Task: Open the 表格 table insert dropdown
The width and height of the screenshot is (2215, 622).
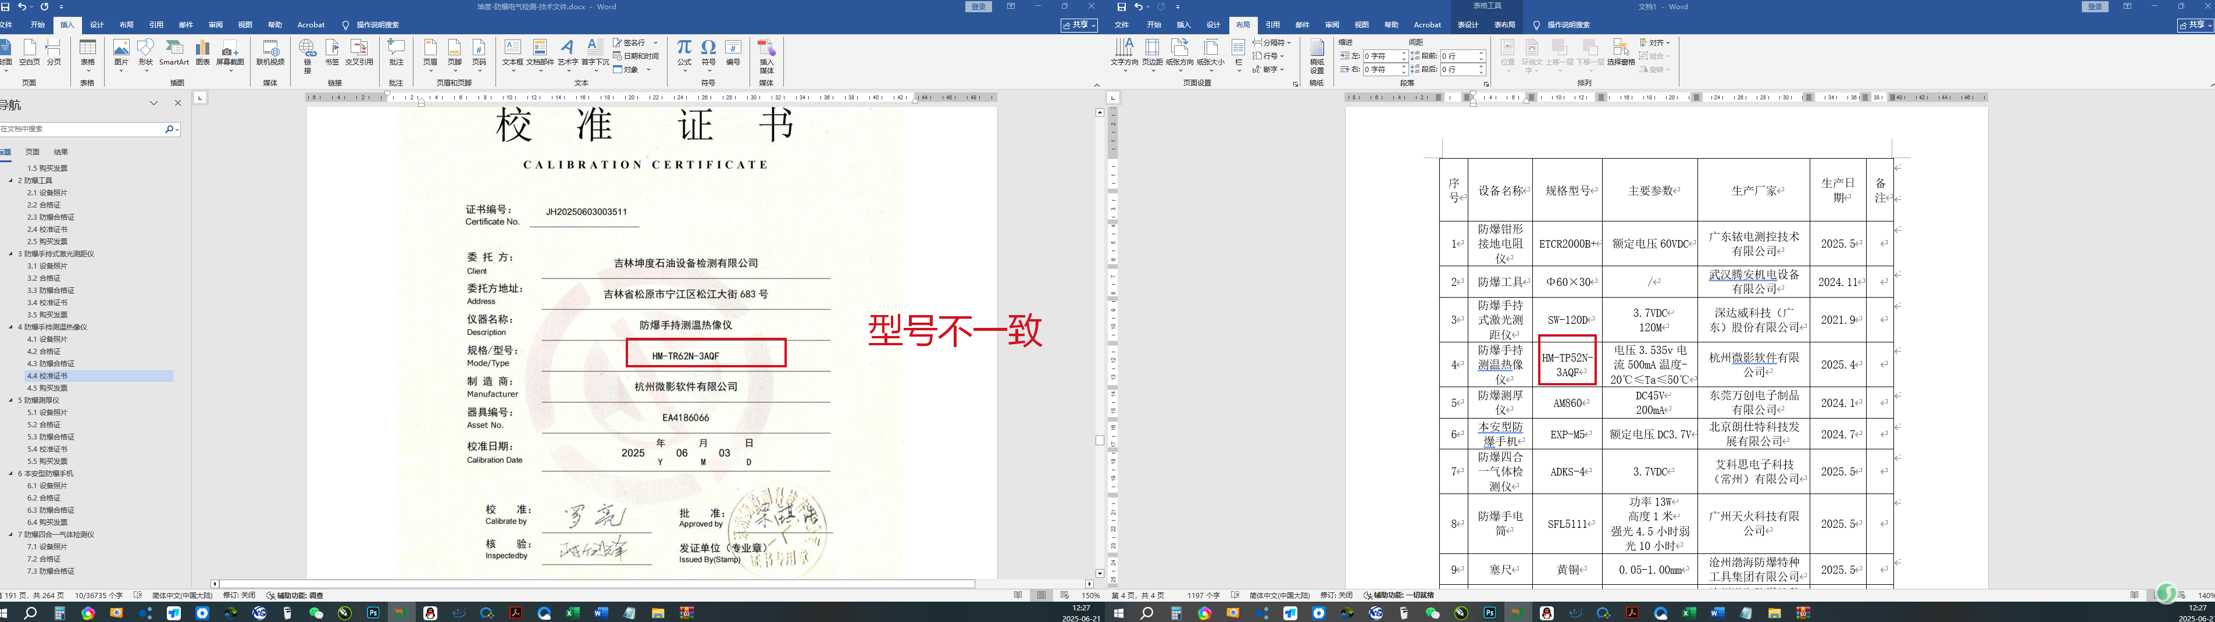Action: click(x=88, y=54)
